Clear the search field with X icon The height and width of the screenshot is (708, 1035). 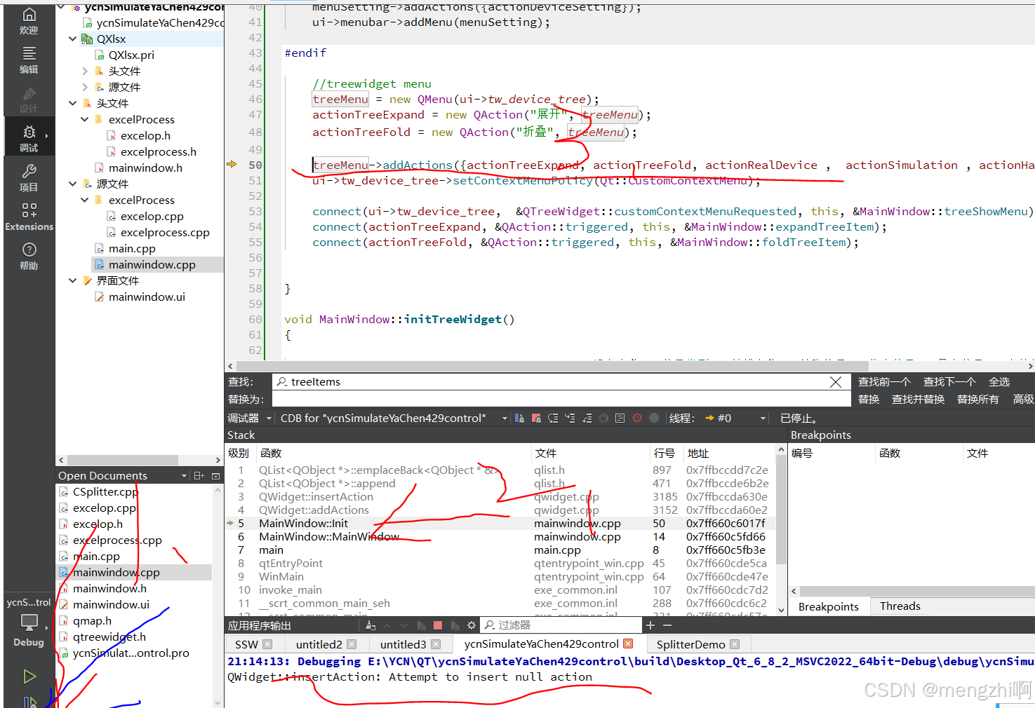point(836,382)
